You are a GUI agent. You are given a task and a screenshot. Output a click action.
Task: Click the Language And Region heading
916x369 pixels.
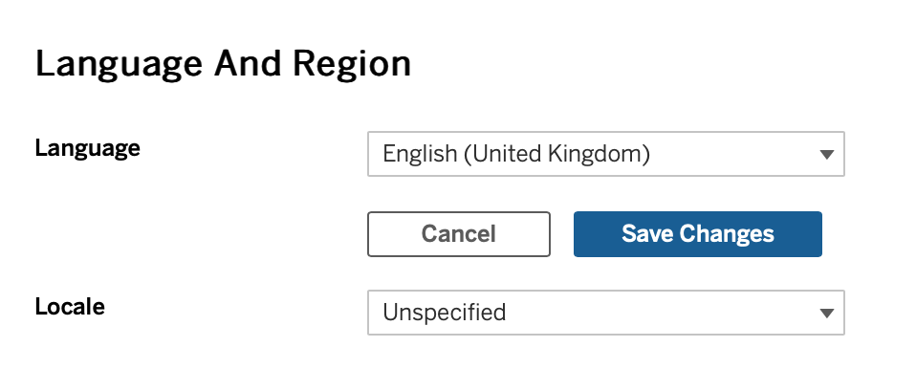coord(223,65)
